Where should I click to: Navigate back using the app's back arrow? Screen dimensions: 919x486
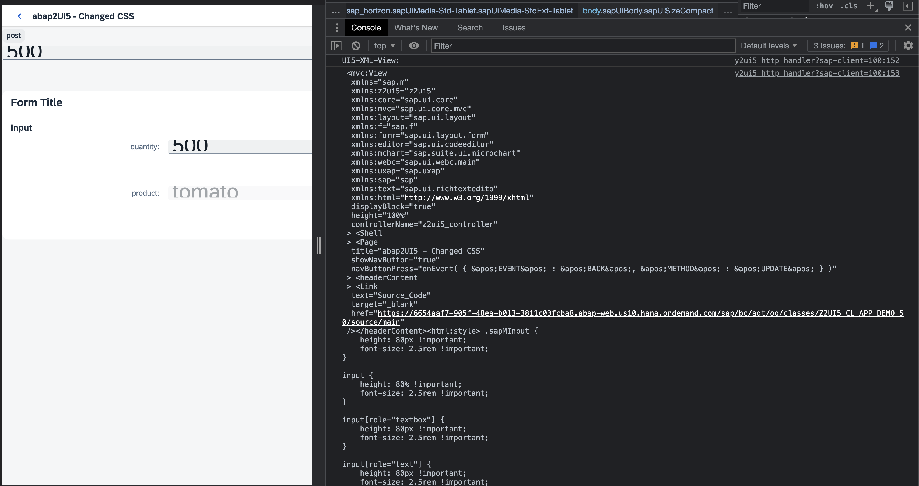click(19, 16)
